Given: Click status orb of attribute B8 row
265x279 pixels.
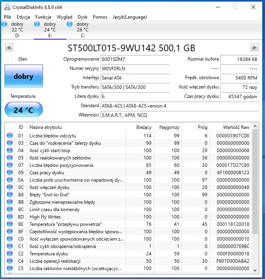Looking at the screenshot, I should 10,194.
